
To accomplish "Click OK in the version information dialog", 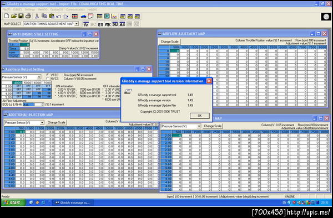I will tap(200, 116).
